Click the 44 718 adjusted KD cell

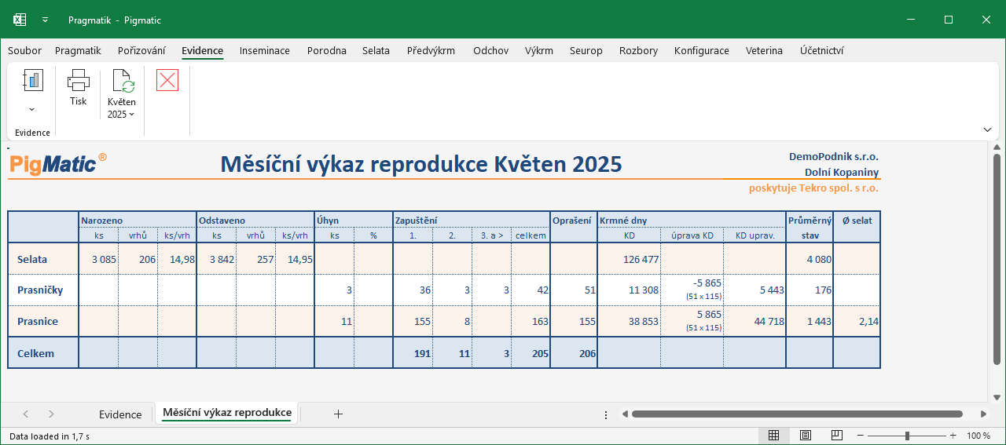click(755, 322)
